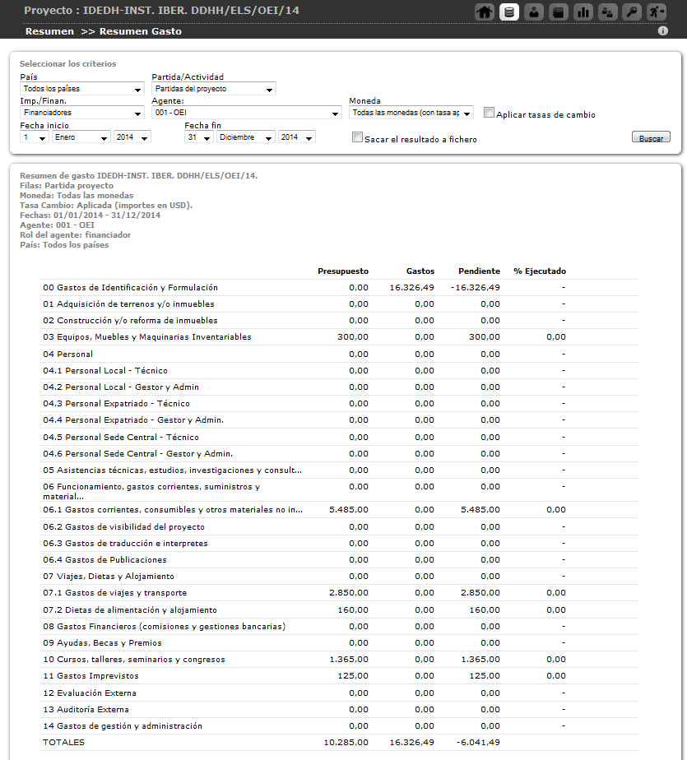Select row 04.1 Personal Local - Técnico
The width and height of the screenshot is (687, 760).
[x=339, y=370]
